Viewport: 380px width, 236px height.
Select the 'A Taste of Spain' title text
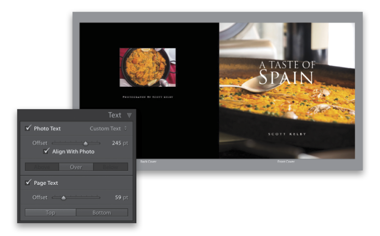tap(286, 71)
